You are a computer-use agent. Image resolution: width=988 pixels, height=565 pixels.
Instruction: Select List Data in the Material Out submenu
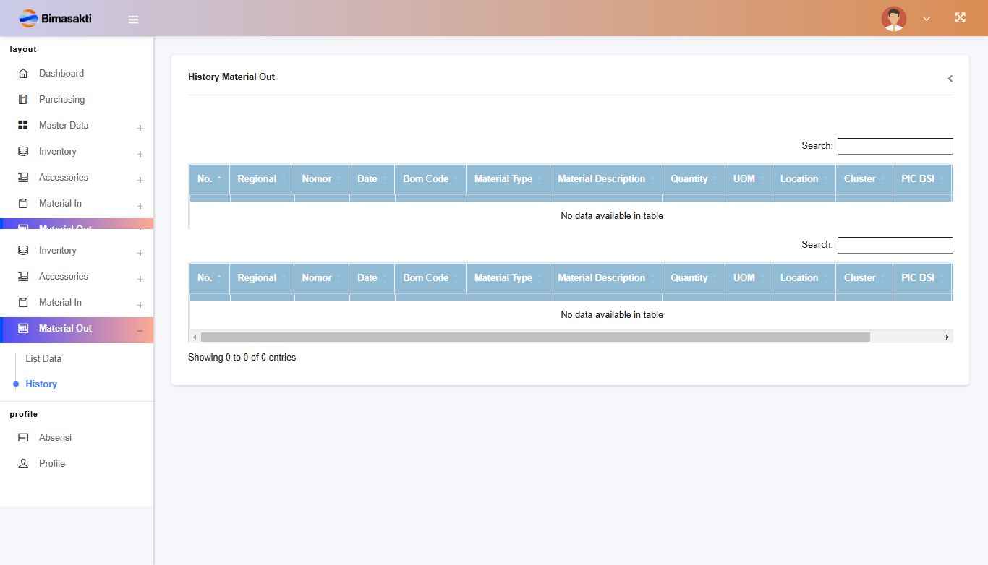click(x=43, y=359)
